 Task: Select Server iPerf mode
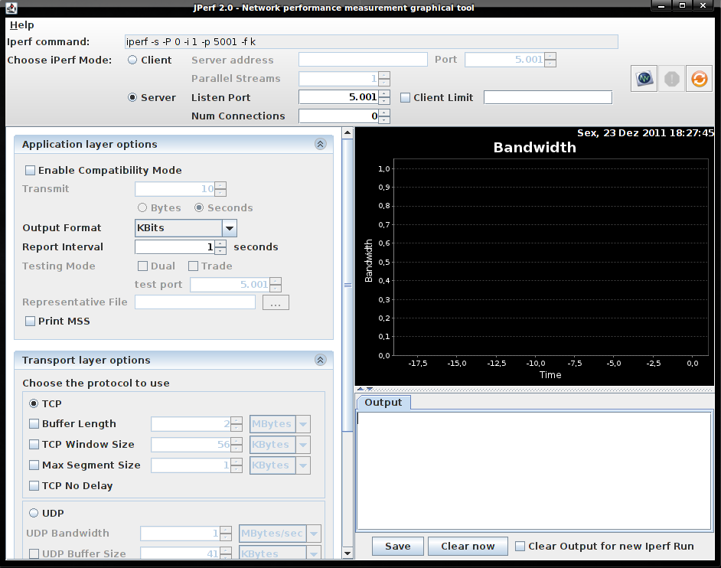pos(132,97)
